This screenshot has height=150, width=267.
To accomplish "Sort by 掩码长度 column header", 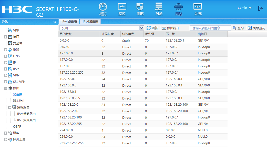I will (x=110, y=34).
